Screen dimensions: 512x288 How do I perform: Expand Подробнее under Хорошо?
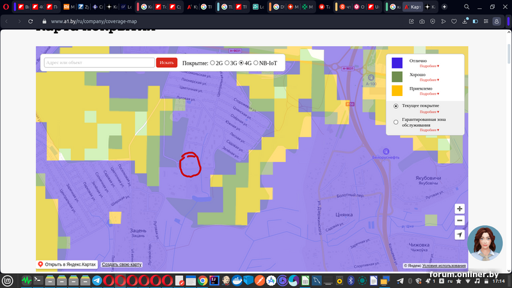tap(429, 80)
